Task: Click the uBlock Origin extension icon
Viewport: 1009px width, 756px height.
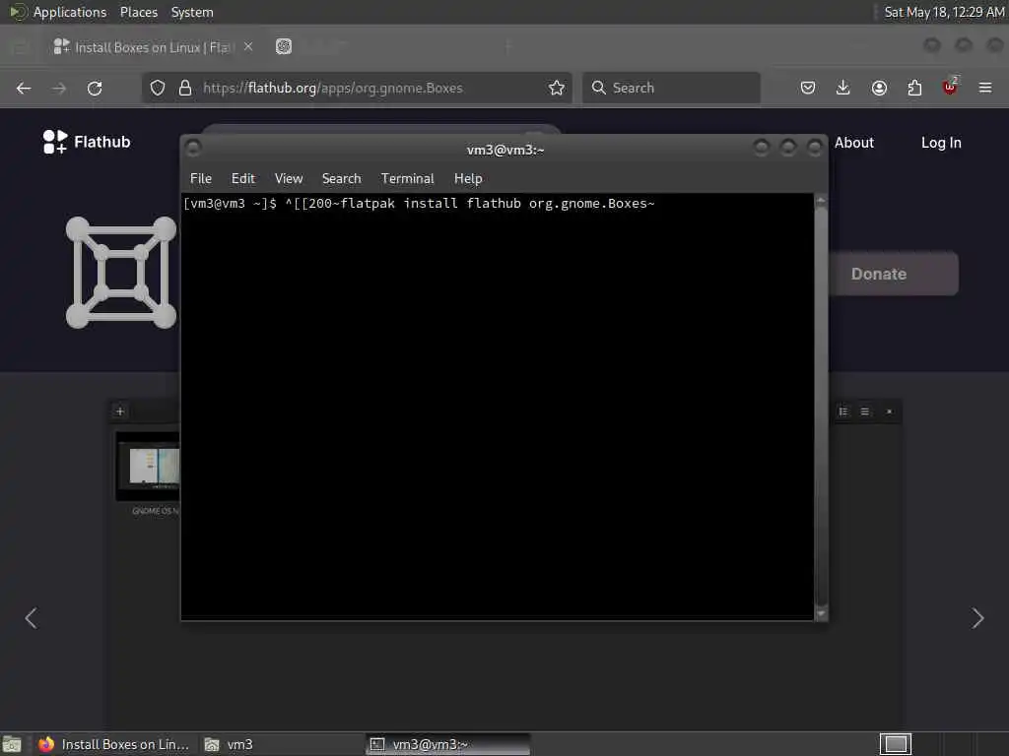Action: coord(950,87)
